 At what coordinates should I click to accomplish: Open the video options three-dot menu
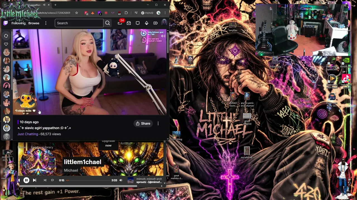coord(158,123)
